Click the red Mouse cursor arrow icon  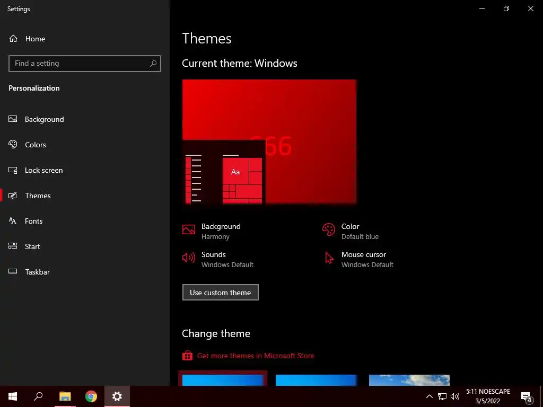tap(329, 258)
